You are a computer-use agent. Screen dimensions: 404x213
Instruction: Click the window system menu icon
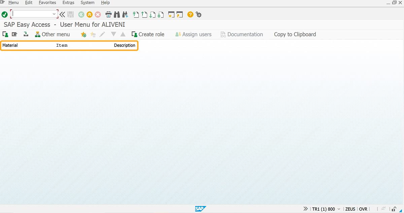[x=3, y=2]
